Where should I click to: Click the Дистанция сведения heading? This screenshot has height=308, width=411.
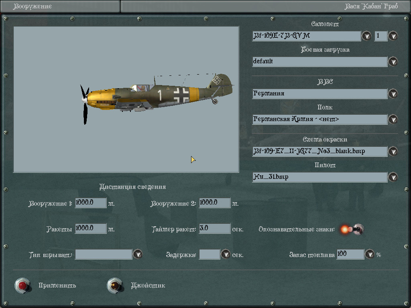[x=132, y=187]
